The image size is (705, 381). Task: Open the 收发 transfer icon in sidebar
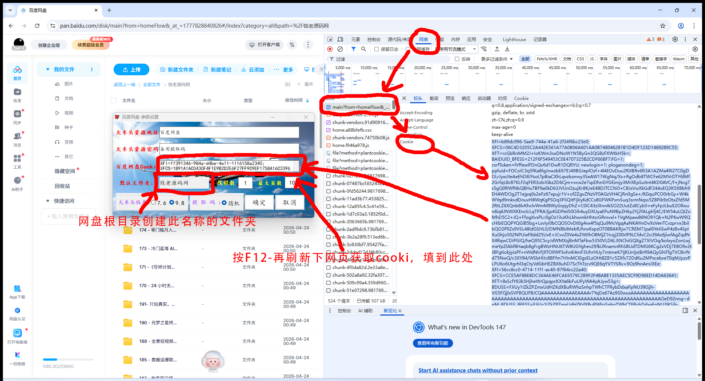pos(17,92)
